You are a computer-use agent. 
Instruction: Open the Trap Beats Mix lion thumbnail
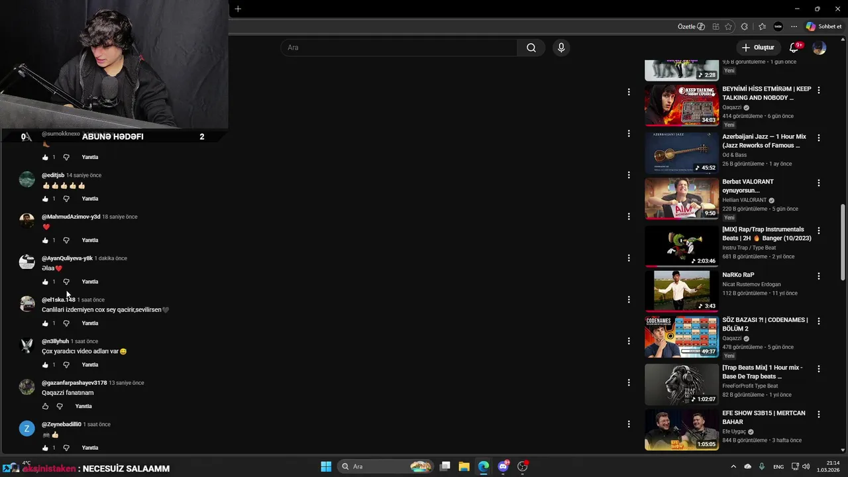tap(682, 384)
